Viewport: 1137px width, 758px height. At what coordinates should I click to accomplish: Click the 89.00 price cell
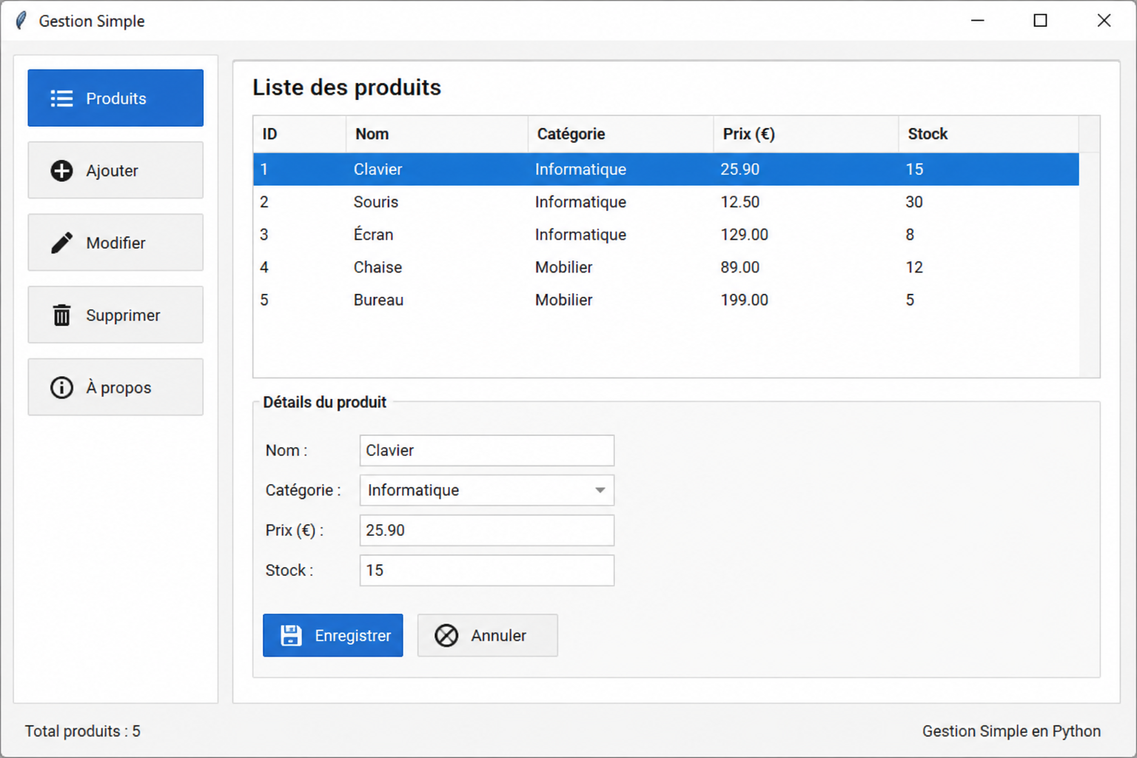739,267
